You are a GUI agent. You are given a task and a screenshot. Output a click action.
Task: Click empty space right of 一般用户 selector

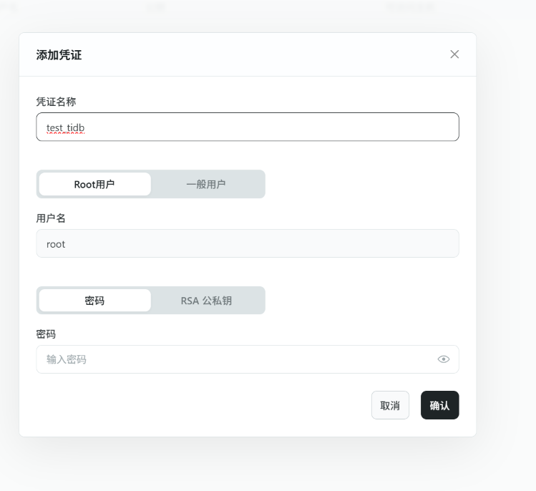coord(361,184)
